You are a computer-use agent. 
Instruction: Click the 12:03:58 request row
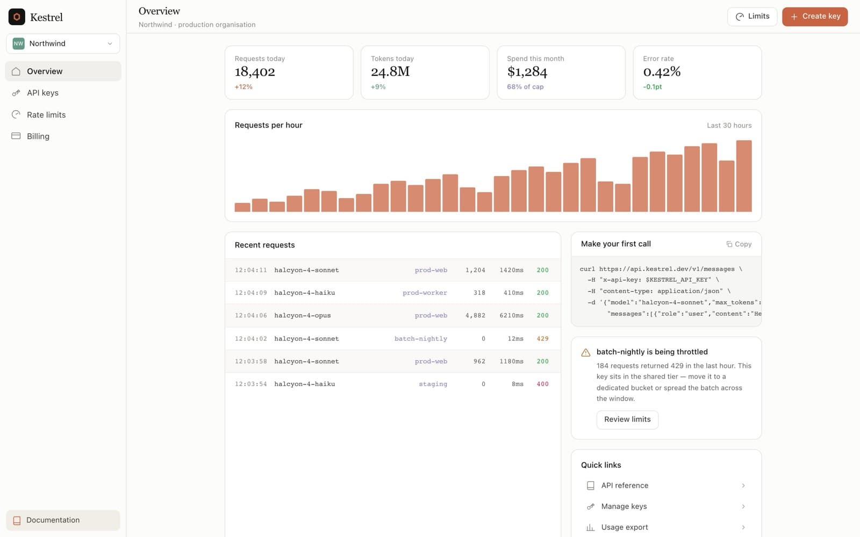pos(392,361)
